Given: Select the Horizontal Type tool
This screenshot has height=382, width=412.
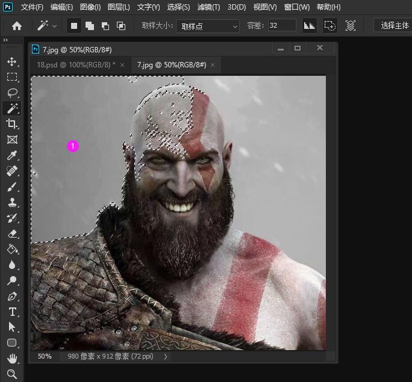Looking at the screenshot, I should point(12,312).
